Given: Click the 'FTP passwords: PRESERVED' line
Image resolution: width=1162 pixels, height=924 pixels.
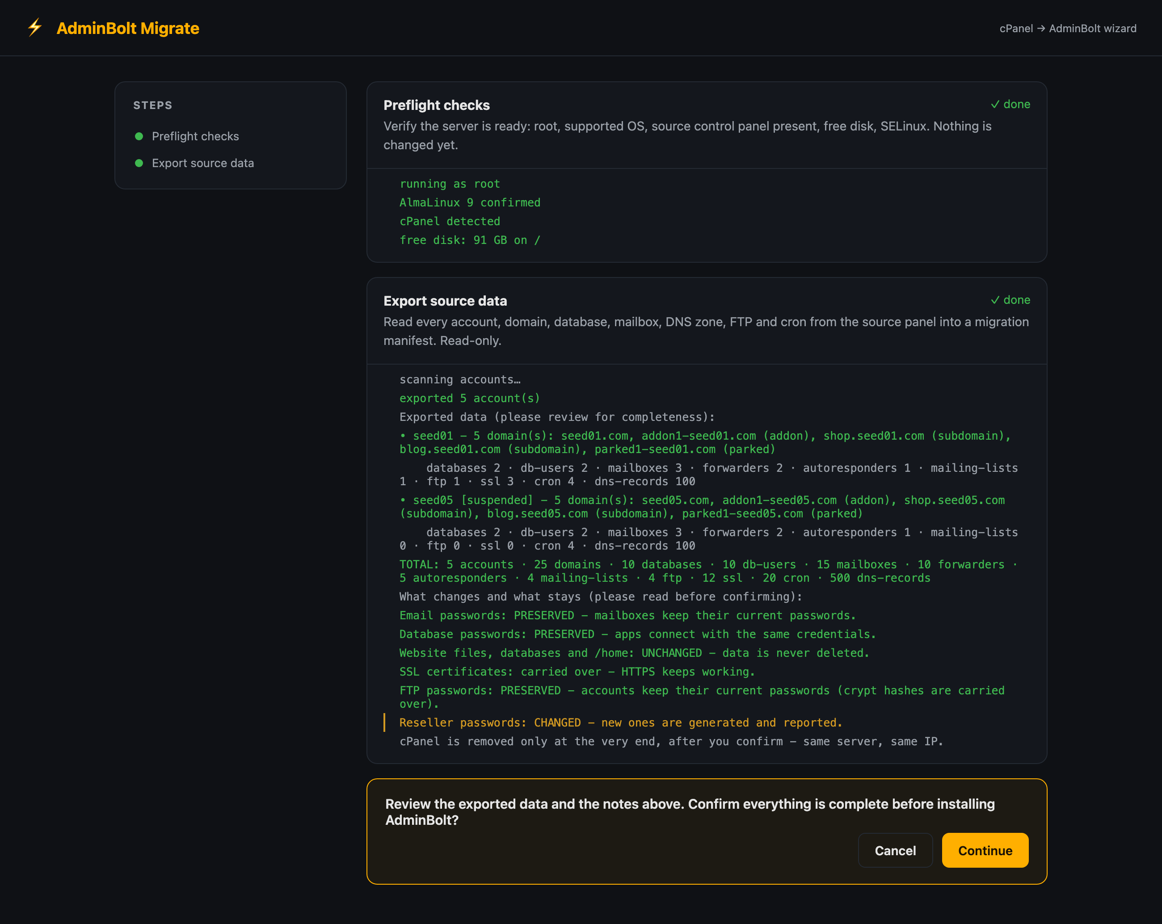Looking at the screenshot, I should click(x=702, y=697).
